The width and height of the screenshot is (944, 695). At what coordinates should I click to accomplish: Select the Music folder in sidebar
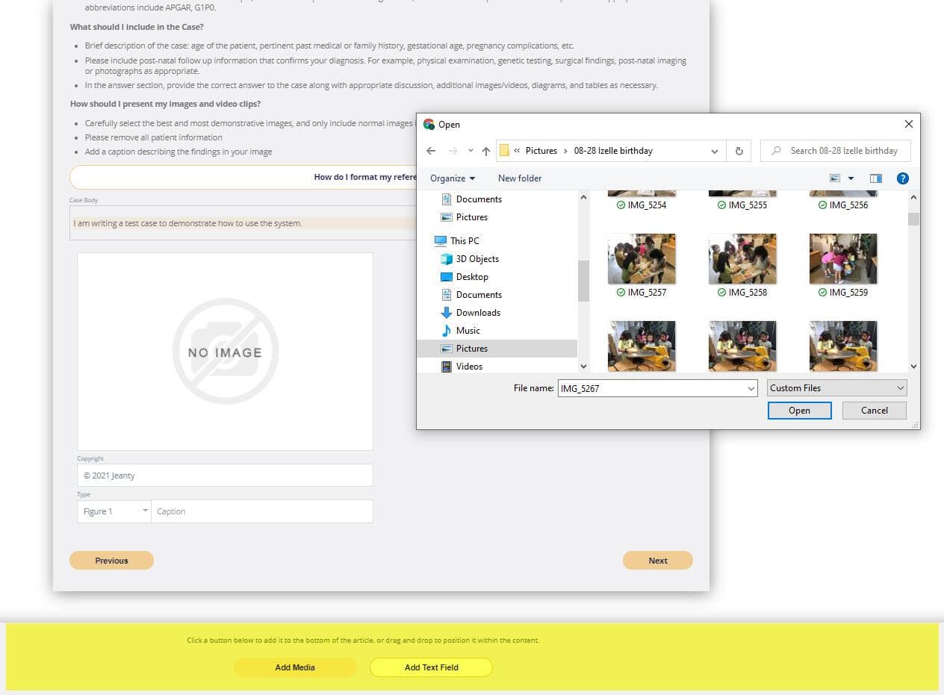(468, 331)
